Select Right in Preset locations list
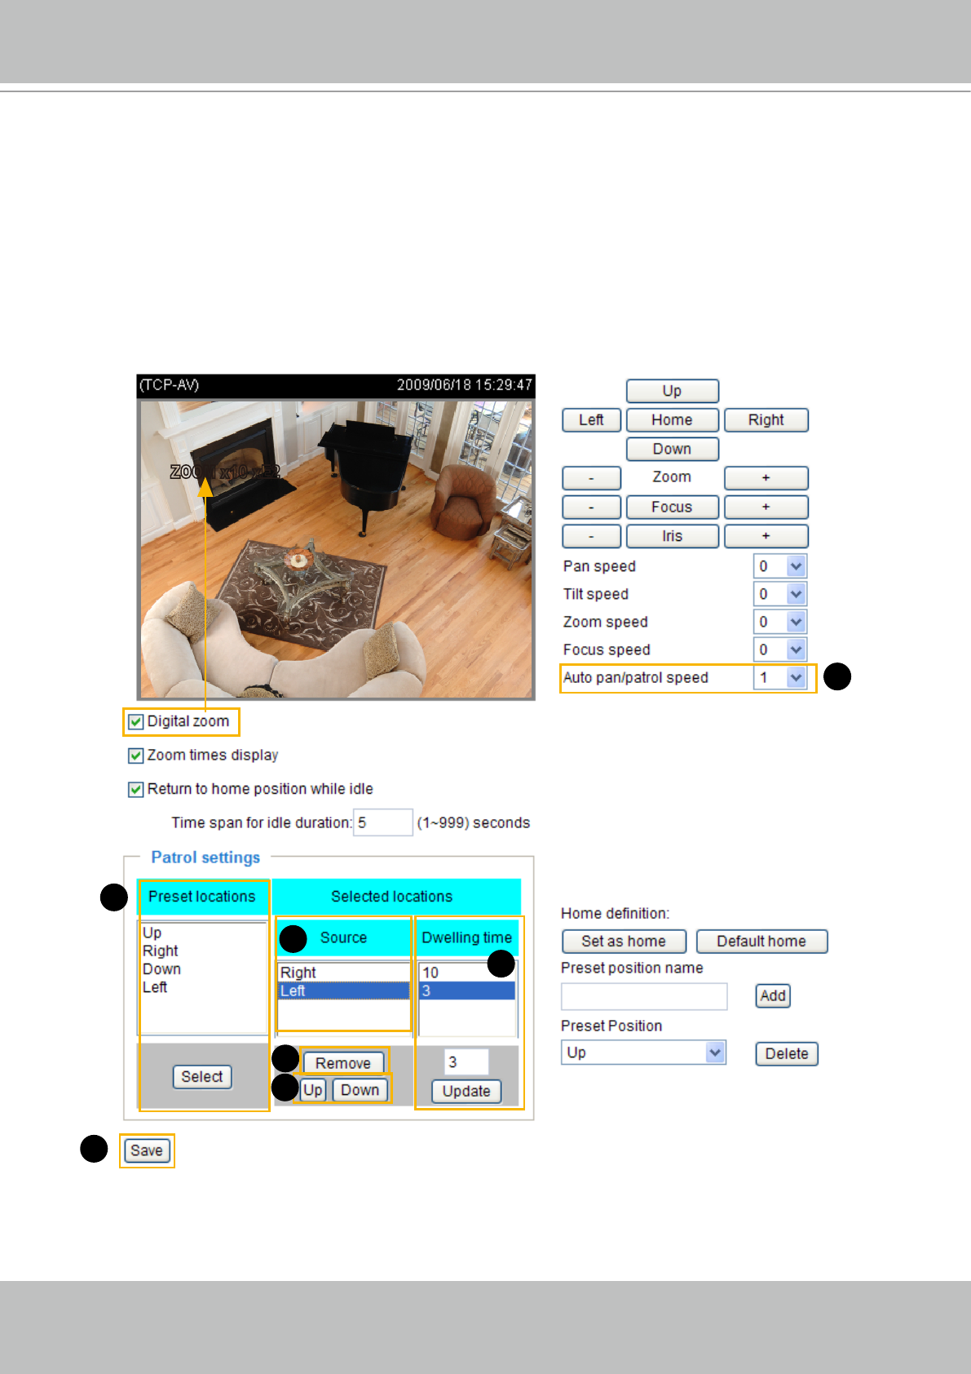This screenshot has width=971, height=1374. point(161,951)
